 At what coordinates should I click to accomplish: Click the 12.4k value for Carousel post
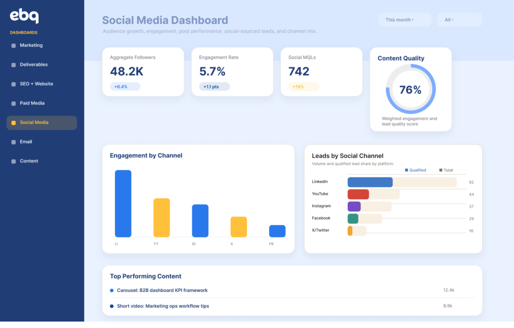click(x=449, y=290)
